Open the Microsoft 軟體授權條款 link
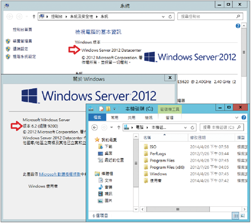 click(60, 174)
